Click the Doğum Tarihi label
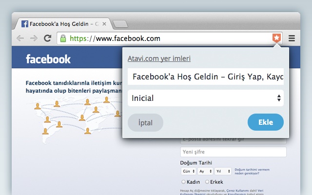The image size is (312, 195). point(196,163)
